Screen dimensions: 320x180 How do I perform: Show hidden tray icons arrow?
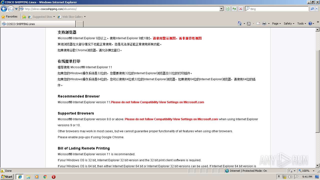point(279,177)
